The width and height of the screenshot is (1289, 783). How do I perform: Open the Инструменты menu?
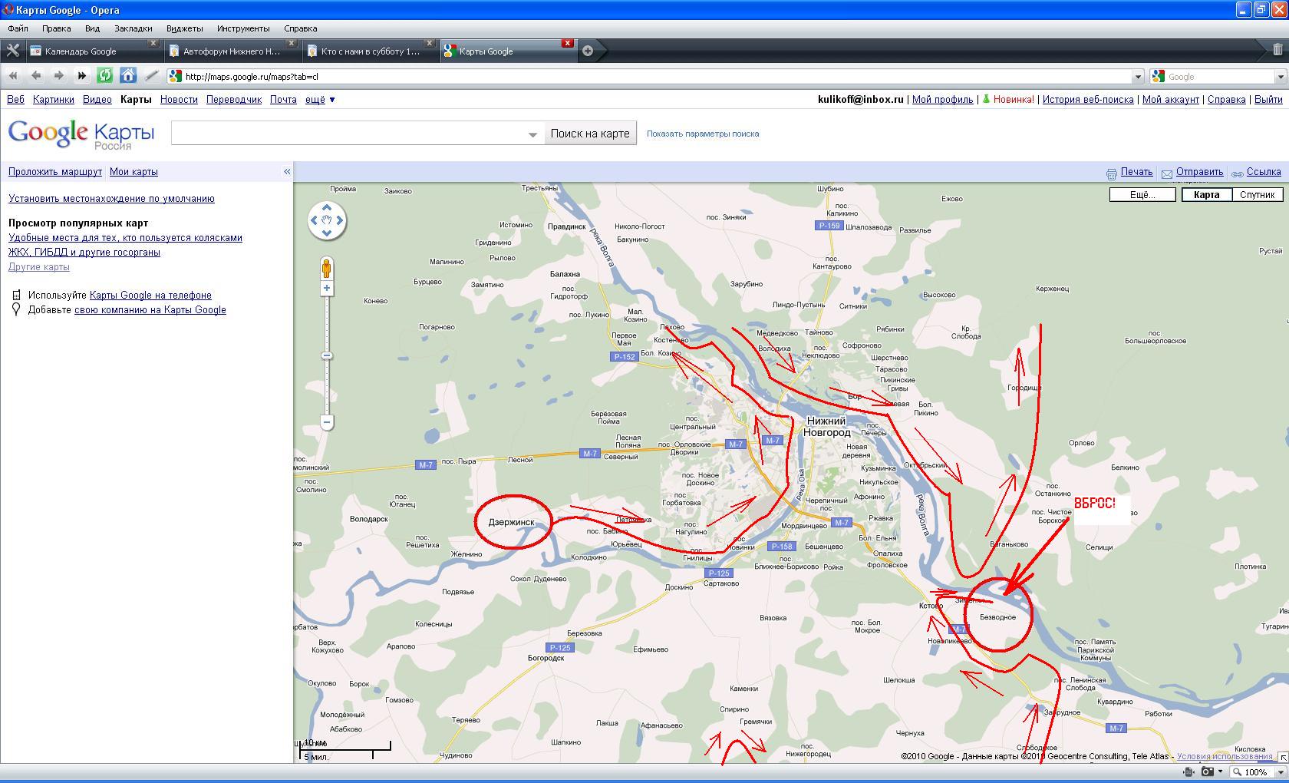(243, 28)
